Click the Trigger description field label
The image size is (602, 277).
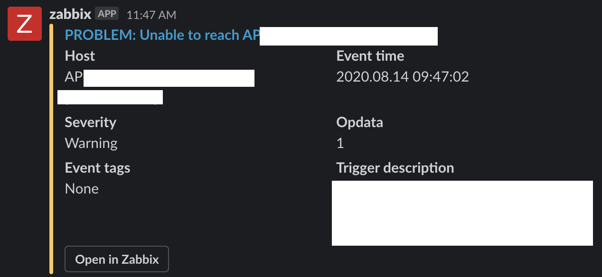395,168
